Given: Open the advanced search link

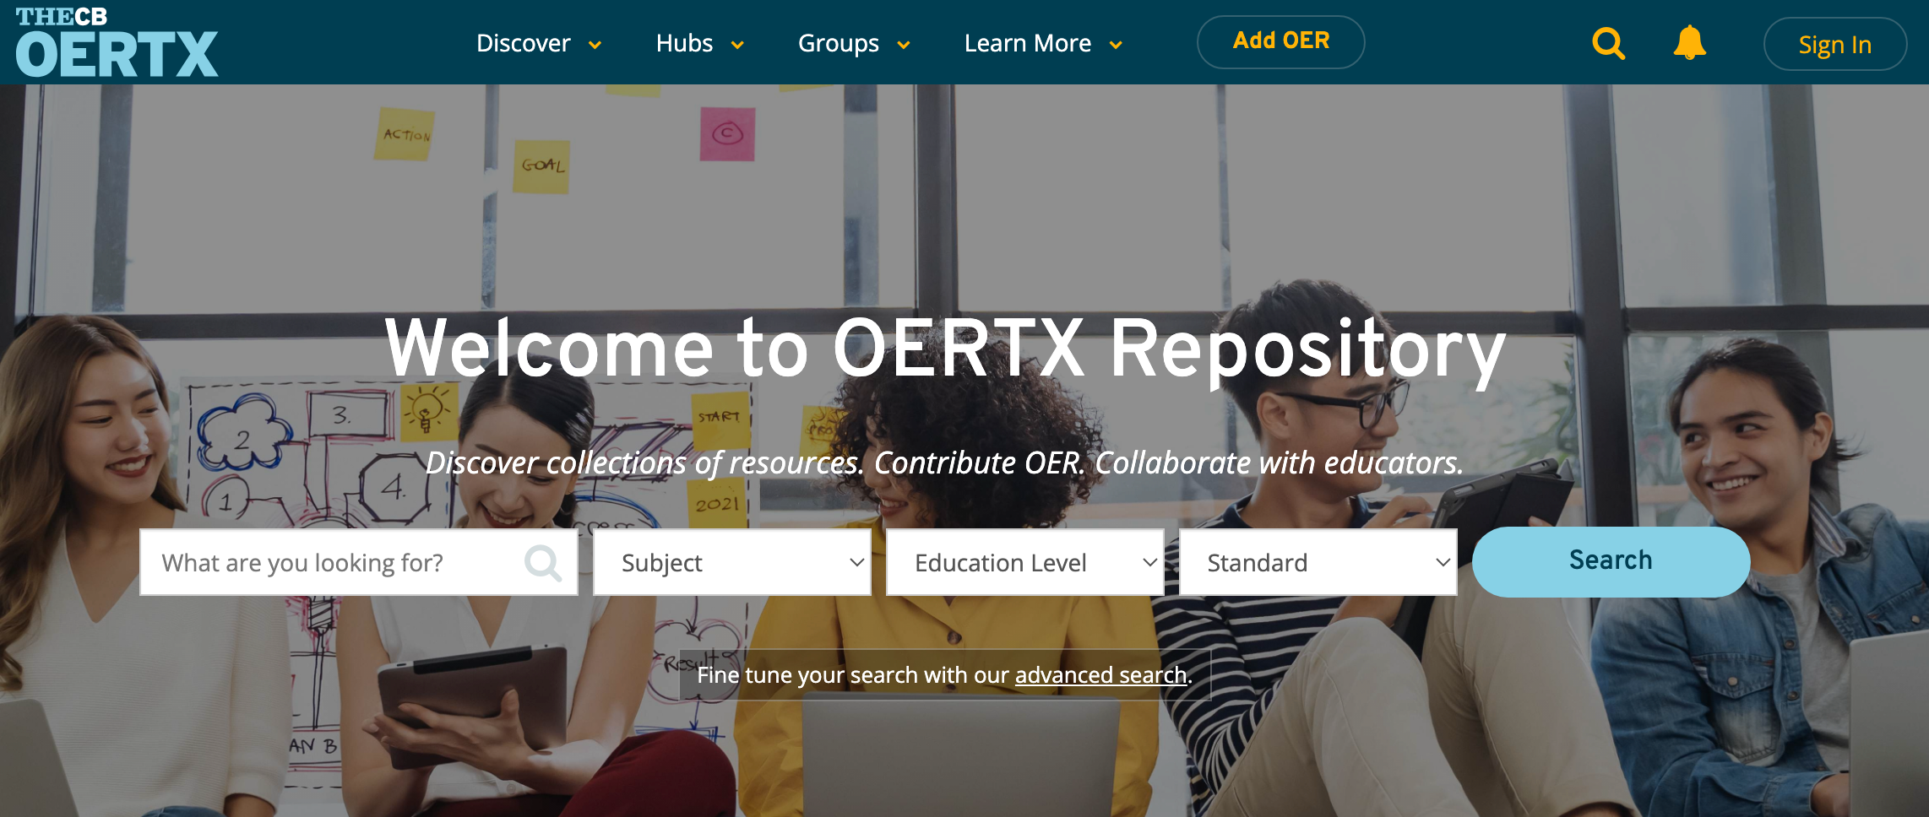Looking at the screenshot, I should [1100, 675].
